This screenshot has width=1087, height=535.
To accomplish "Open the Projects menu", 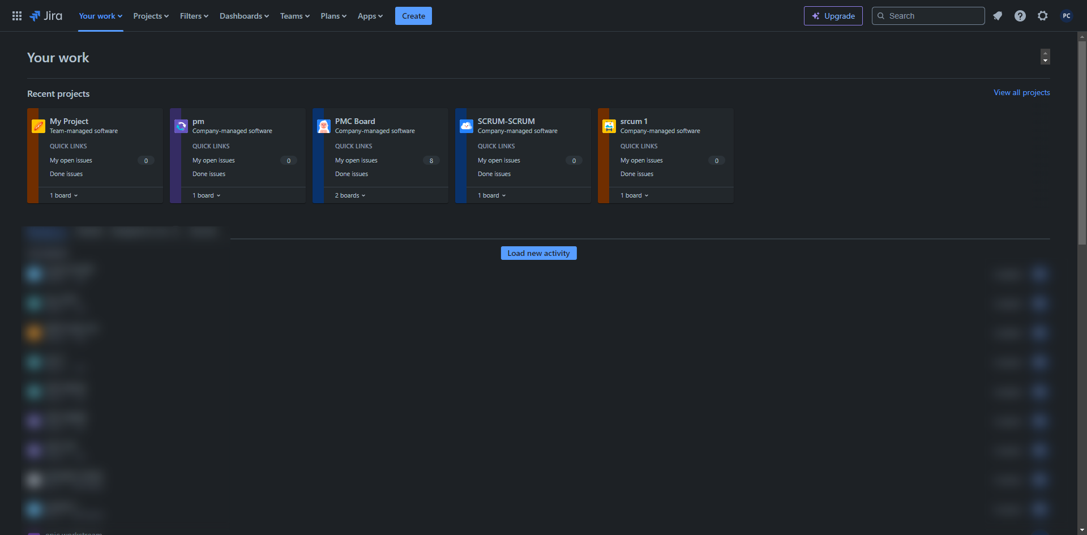I will pyautogui.click(x=151, y=16).
